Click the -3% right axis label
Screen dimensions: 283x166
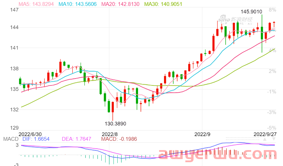click(272, 112)
